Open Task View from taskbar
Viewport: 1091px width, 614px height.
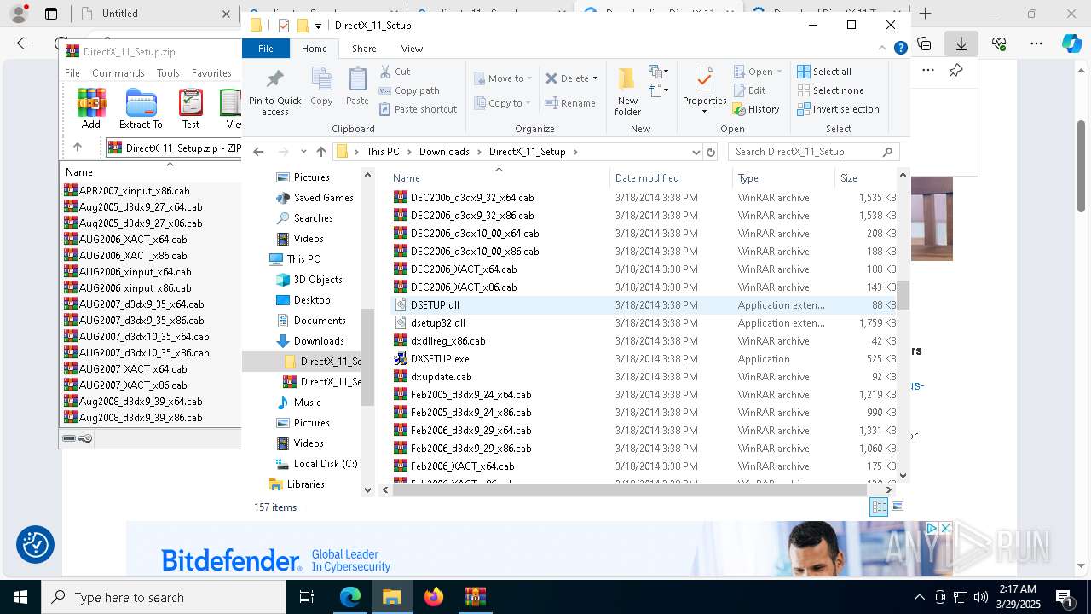(x=308, y=597)
